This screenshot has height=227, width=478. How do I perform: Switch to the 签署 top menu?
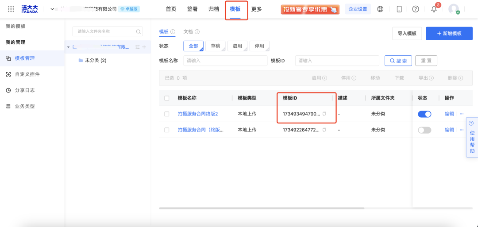193,9
